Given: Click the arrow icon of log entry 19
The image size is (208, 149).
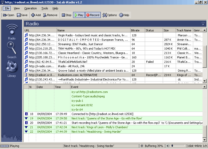Looking at the screenshot, I should coord(26,118).
